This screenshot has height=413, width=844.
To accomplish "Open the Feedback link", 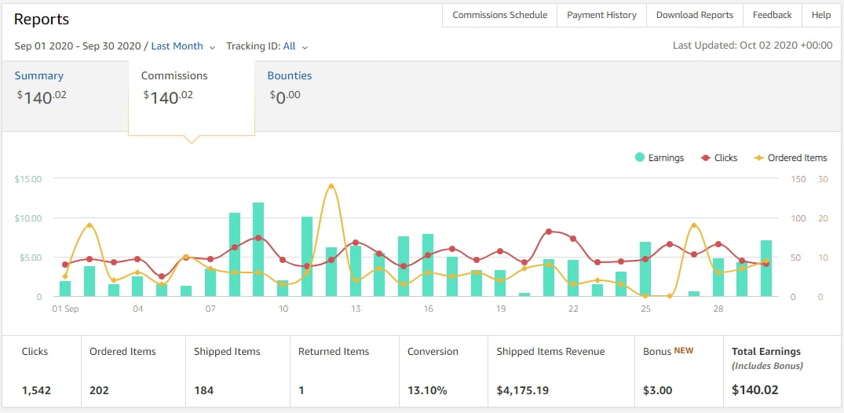I will point(772,15).
